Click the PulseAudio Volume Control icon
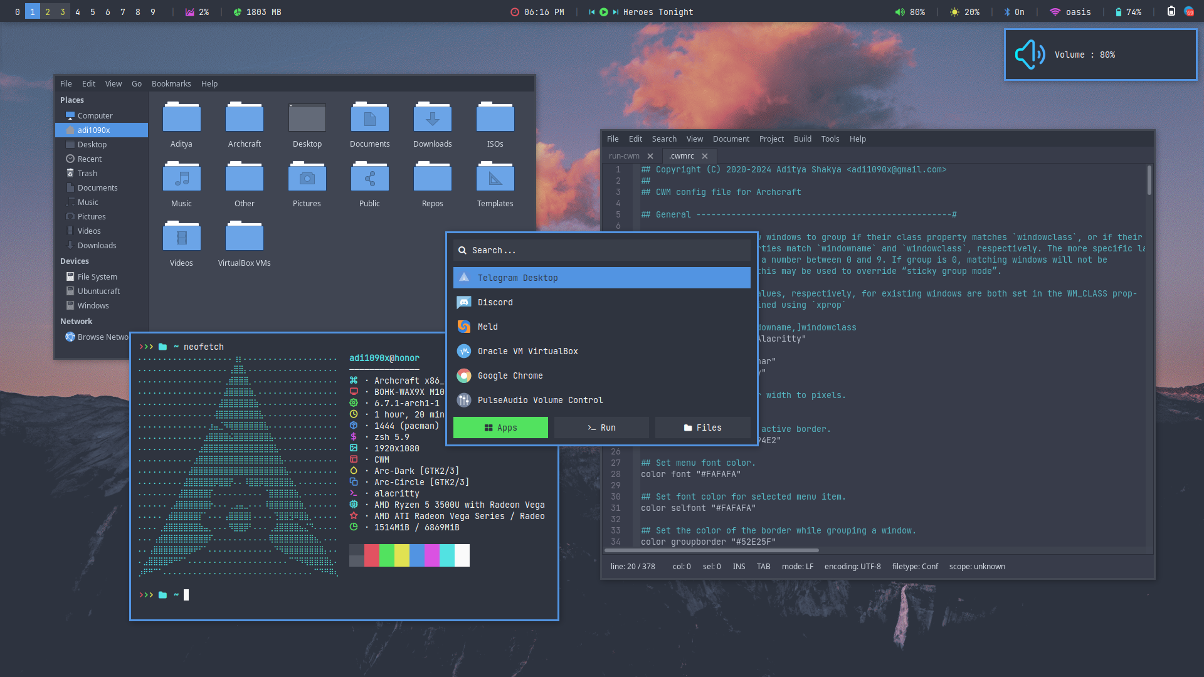Screen dimensions: 1204x677 click(464, 400)
